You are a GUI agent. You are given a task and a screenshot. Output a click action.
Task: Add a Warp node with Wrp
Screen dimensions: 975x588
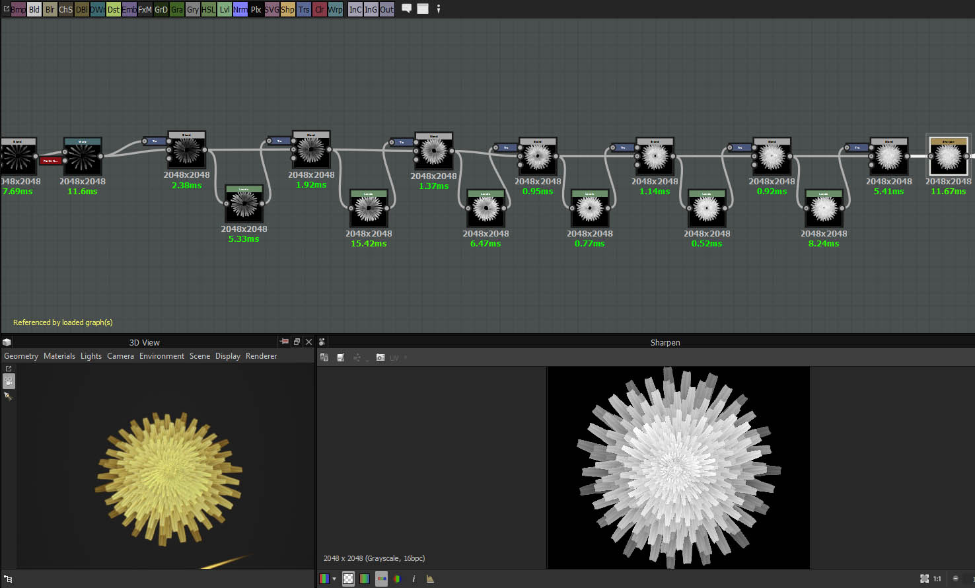tap(335, 9)
